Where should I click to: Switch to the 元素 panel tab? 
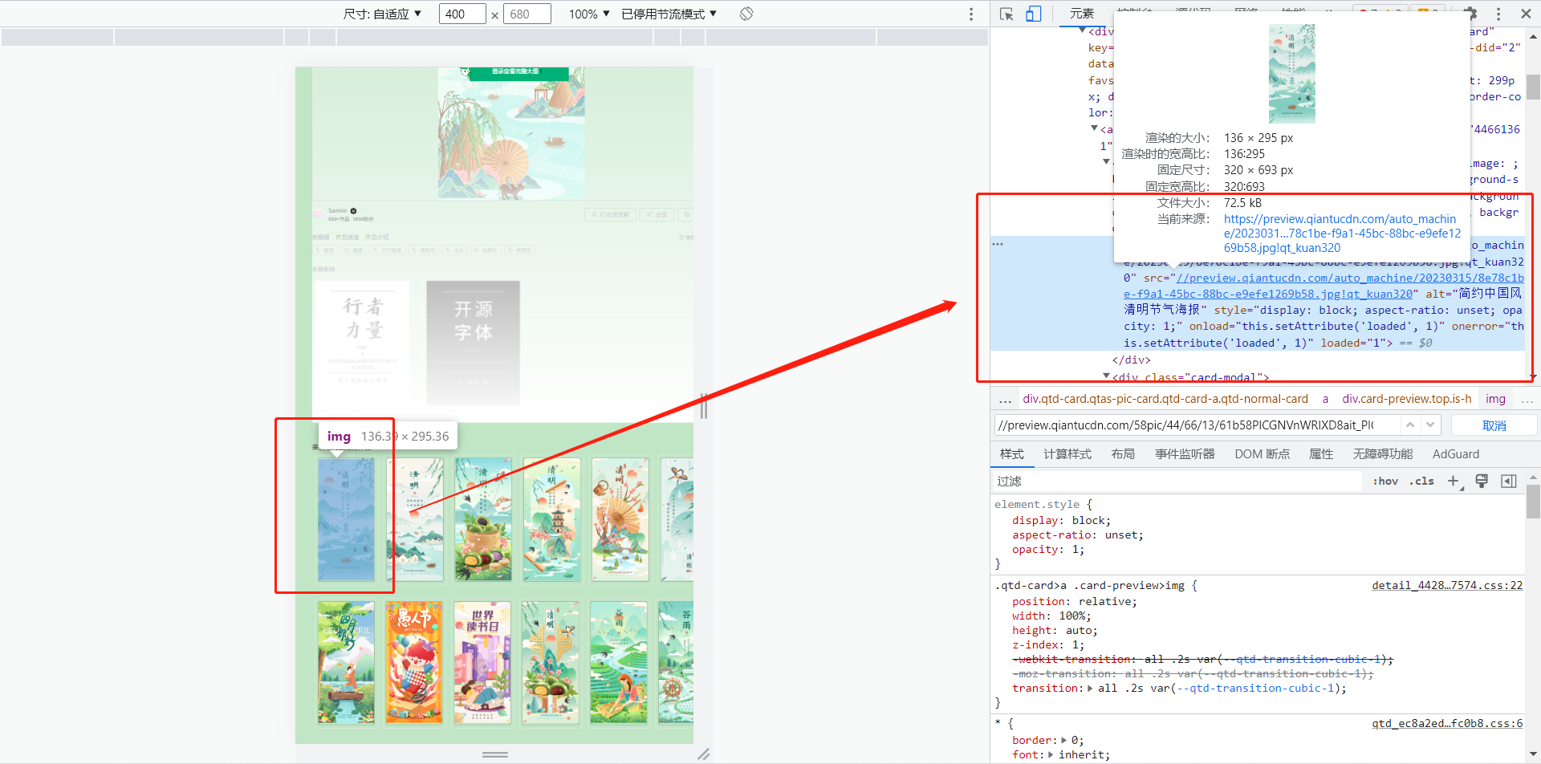pyautogui.click(x=1081, y=14)
